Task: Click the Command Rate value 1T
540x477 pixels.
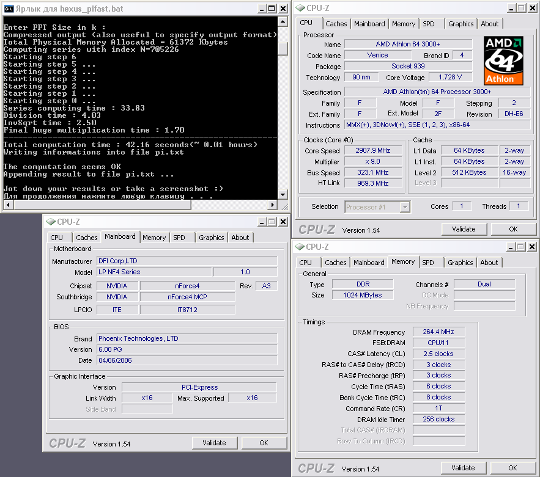Action: pyautogui.click(x=438, y=408)
